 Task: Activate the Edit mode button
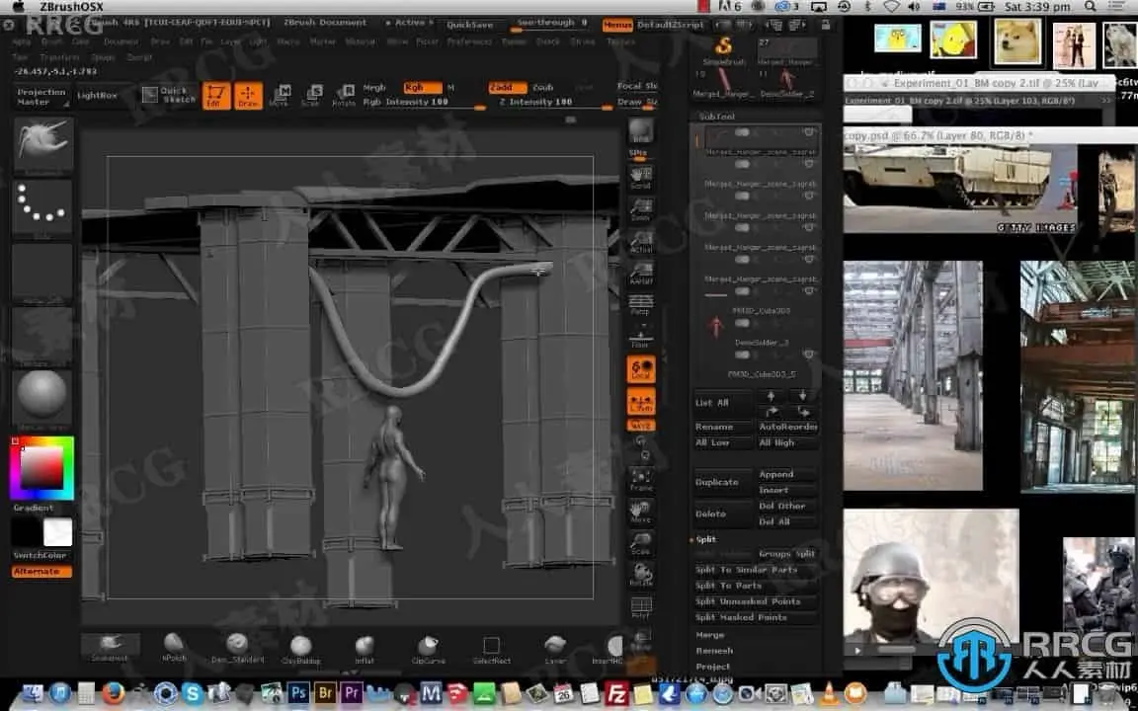point(216,95)
